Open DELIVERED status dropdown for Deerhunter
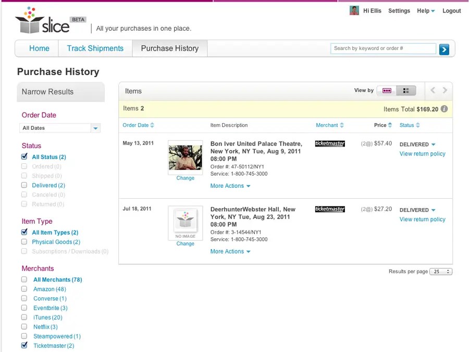469x352 pixels. tap(417, 210)
